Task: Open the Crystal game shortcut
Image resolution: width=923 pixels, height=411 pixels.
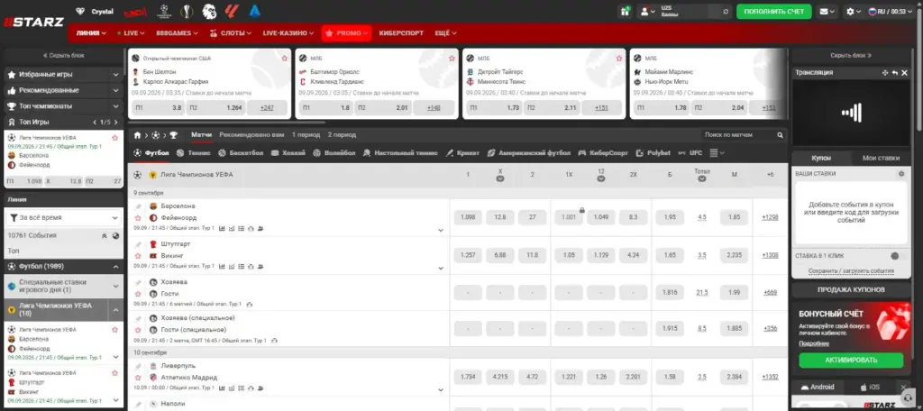Action: coord(94,11)
